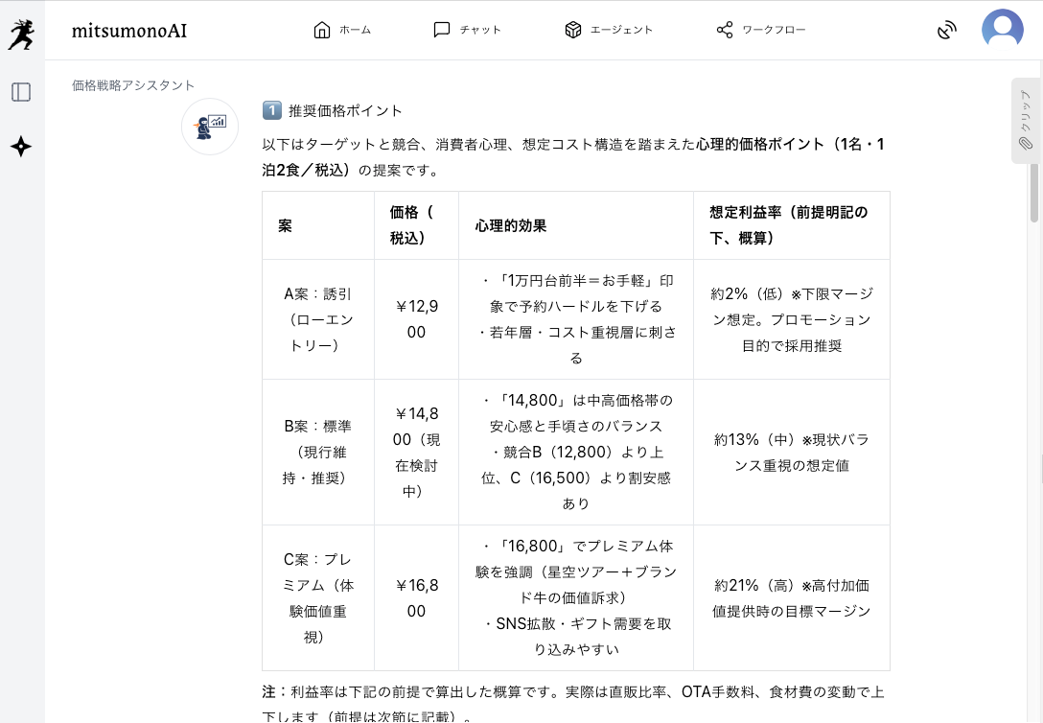1043x723 pixels.
Task: Click the connected-nodes icon for ワークフロー
Action: click(725, 30)
